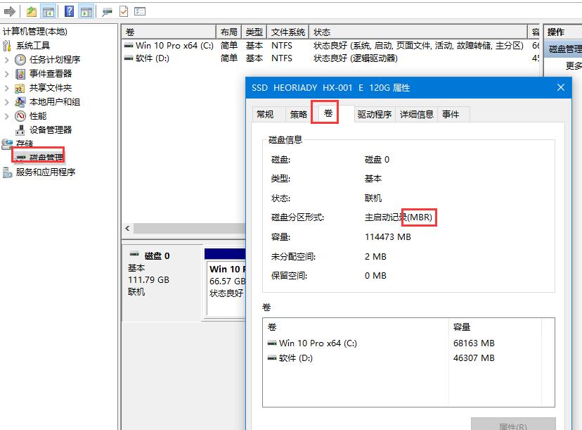582x430 pixels.
Task: Toggle the show/hide action pane icon
Action: (x=86, y=11)
